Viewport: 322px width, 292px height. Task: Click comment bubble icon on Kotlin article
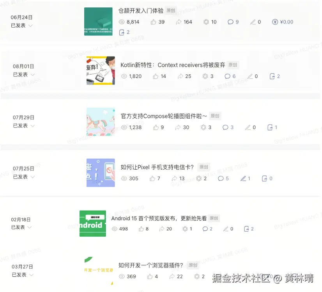point(227,76)
